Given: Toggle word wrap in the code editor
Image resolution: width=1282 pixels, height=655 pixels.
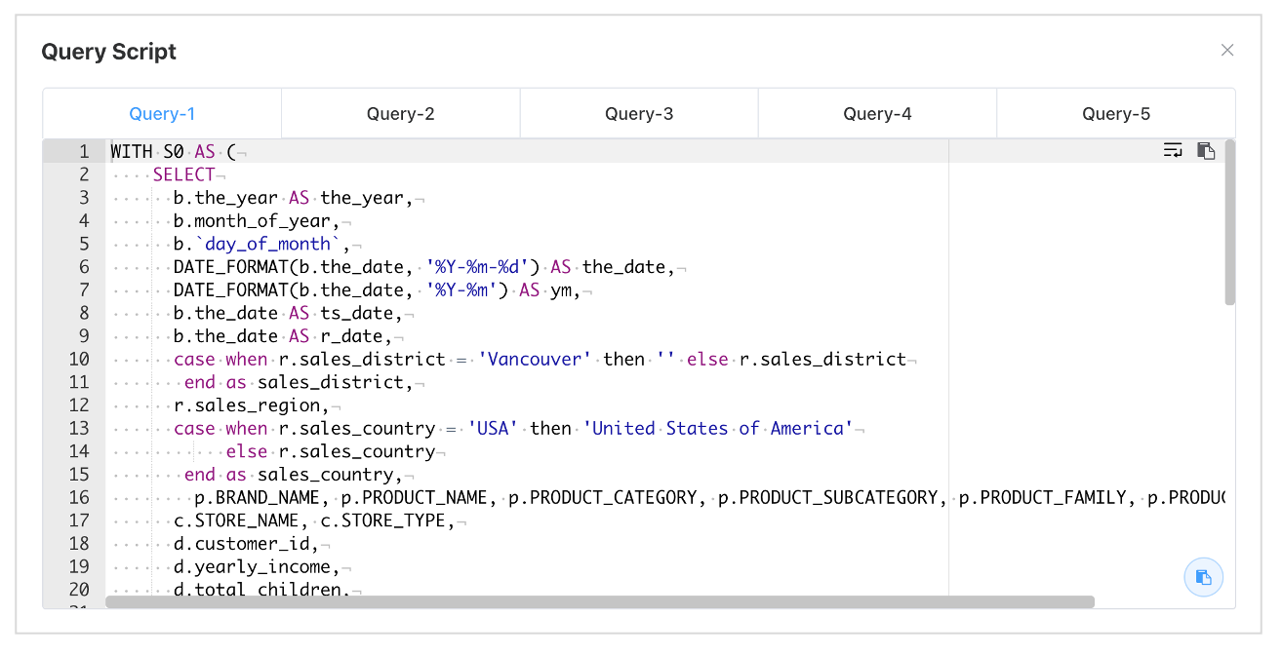Looking at the screenshot, I should pos(1173,150).
